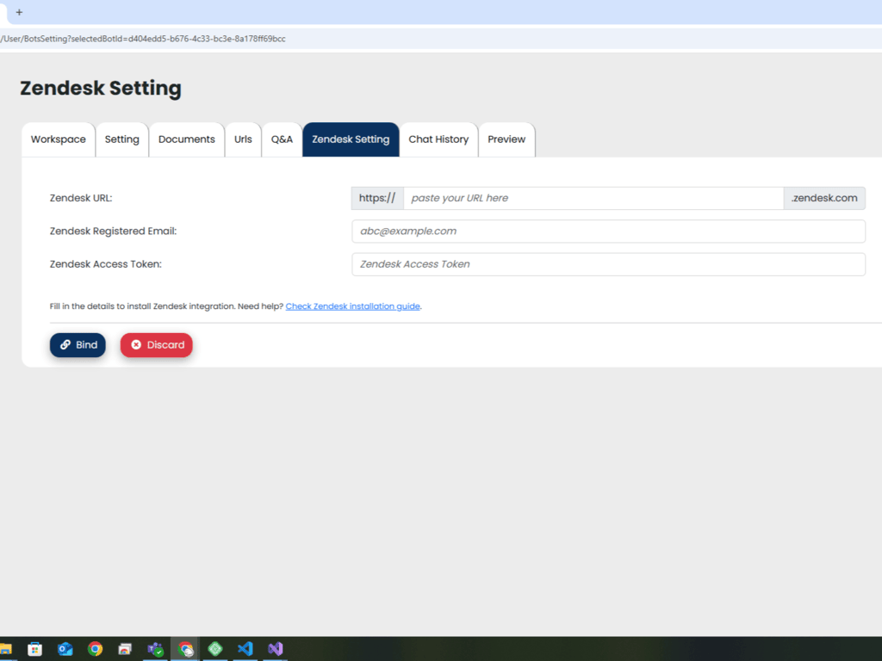Open the Workspace tab
Image resolution: width=882 pixels, height=661 pixels.
(x=59, y=139)
